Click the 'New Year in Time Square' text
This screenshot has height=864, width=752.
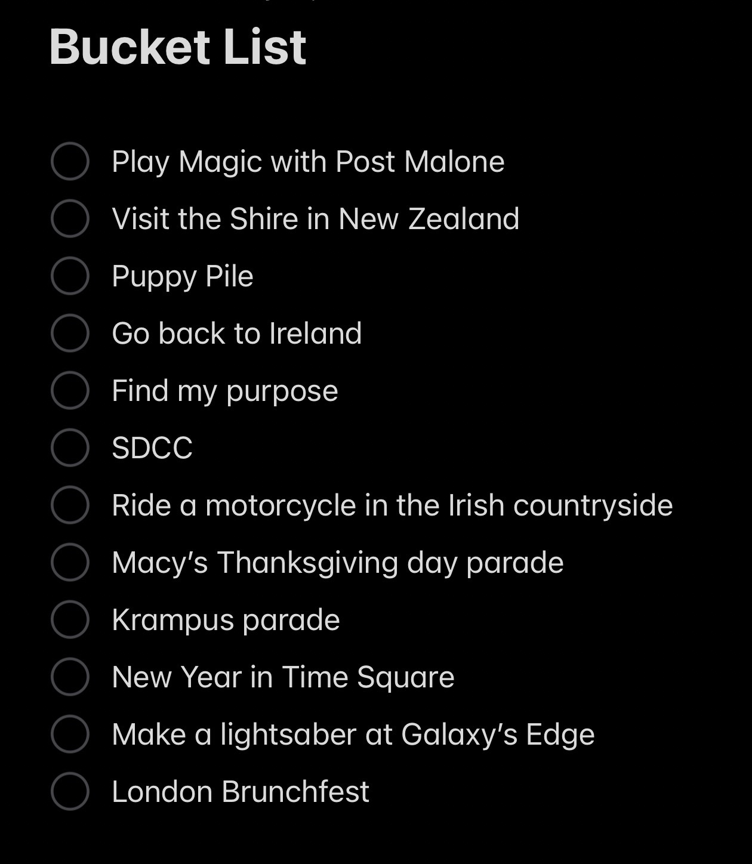pos(283,677)
